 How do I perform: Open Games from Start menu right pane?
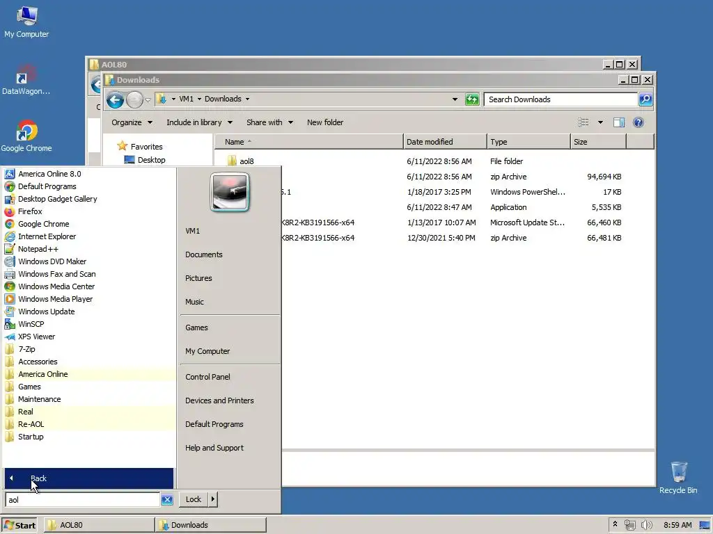tap(196, 327)
